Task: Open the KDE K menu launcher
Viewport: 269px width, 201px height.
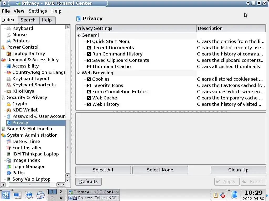Action: [6, 195]
